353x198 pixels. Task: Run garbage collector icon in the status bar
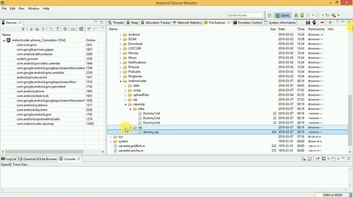click(x=351, y=195)
